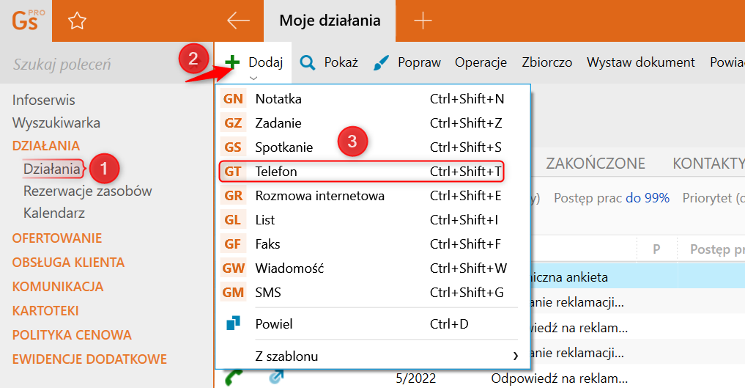
Task: Expand the Z szablonu submenu
Action: coord(515,356)
